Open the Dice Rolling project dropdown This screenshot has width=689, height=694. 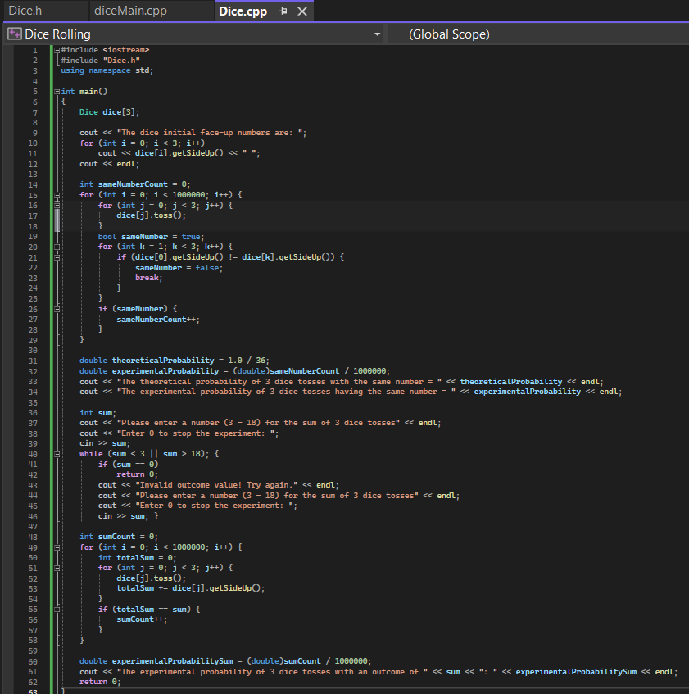click(x=377, y=34)
